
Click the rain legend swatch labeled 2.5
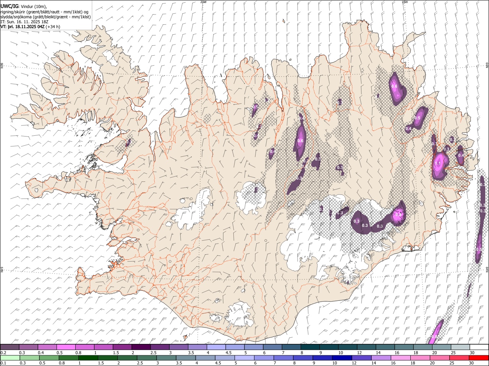point(147,358)
